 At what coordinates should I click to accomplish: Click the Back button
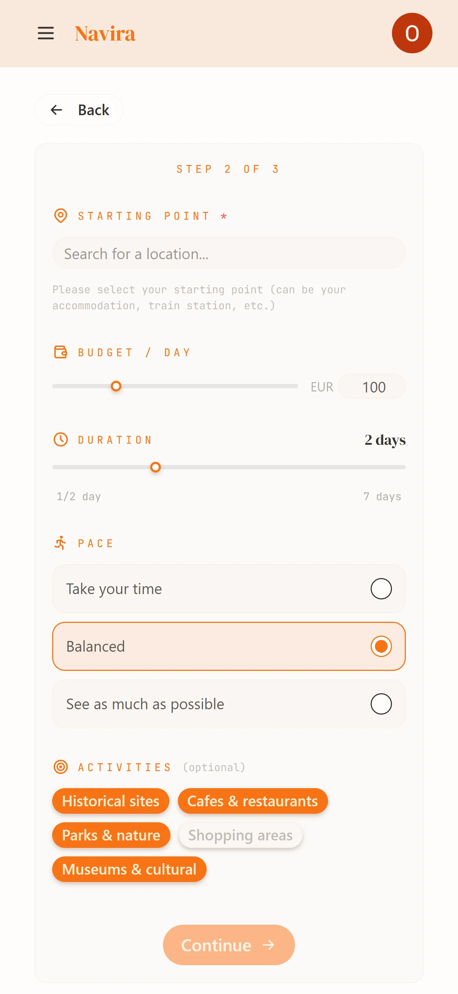pyautogui.click(x=79, y=110)
